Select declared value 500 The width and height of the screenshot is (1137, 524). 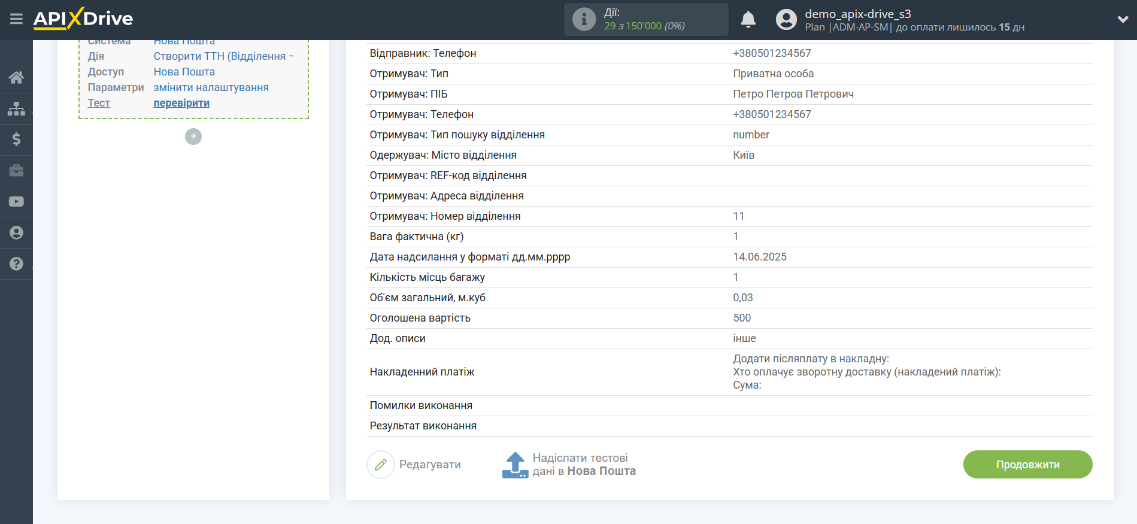[742, 318]
